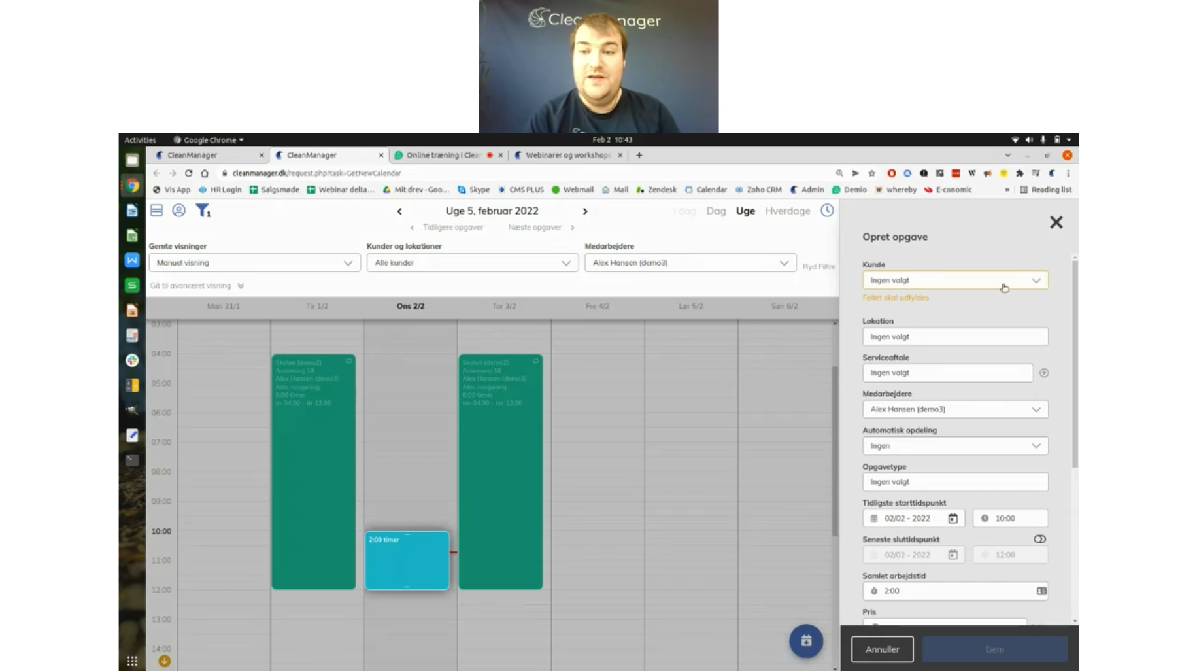Close the Opret opgave panel
This screenshot has width=1197, height=671.
[x=1056, y=222]
